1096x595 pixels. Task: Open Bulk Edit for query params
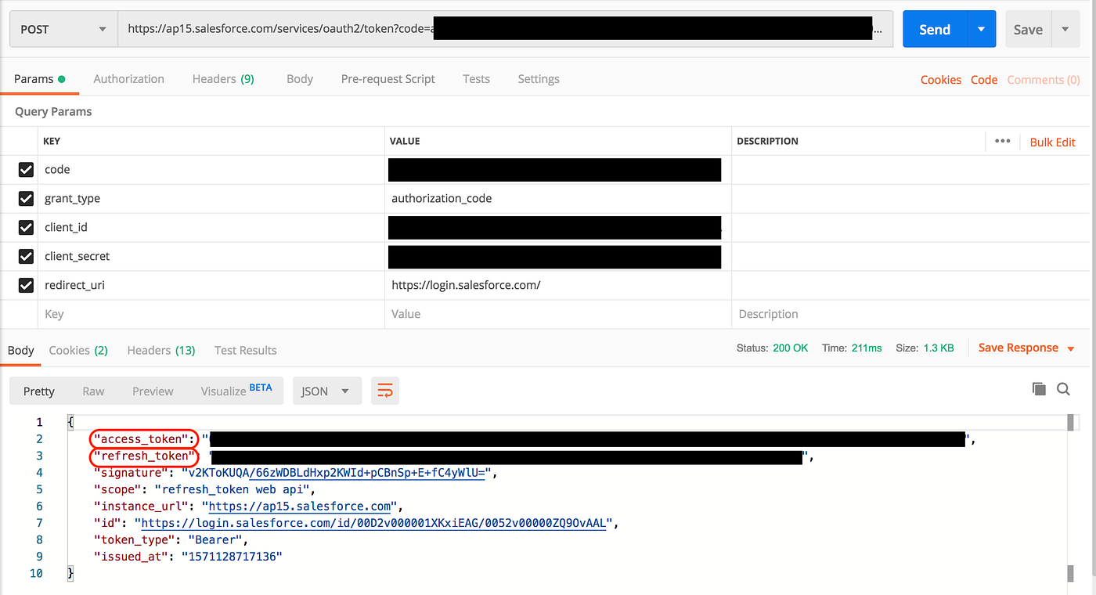[1052, 142]
